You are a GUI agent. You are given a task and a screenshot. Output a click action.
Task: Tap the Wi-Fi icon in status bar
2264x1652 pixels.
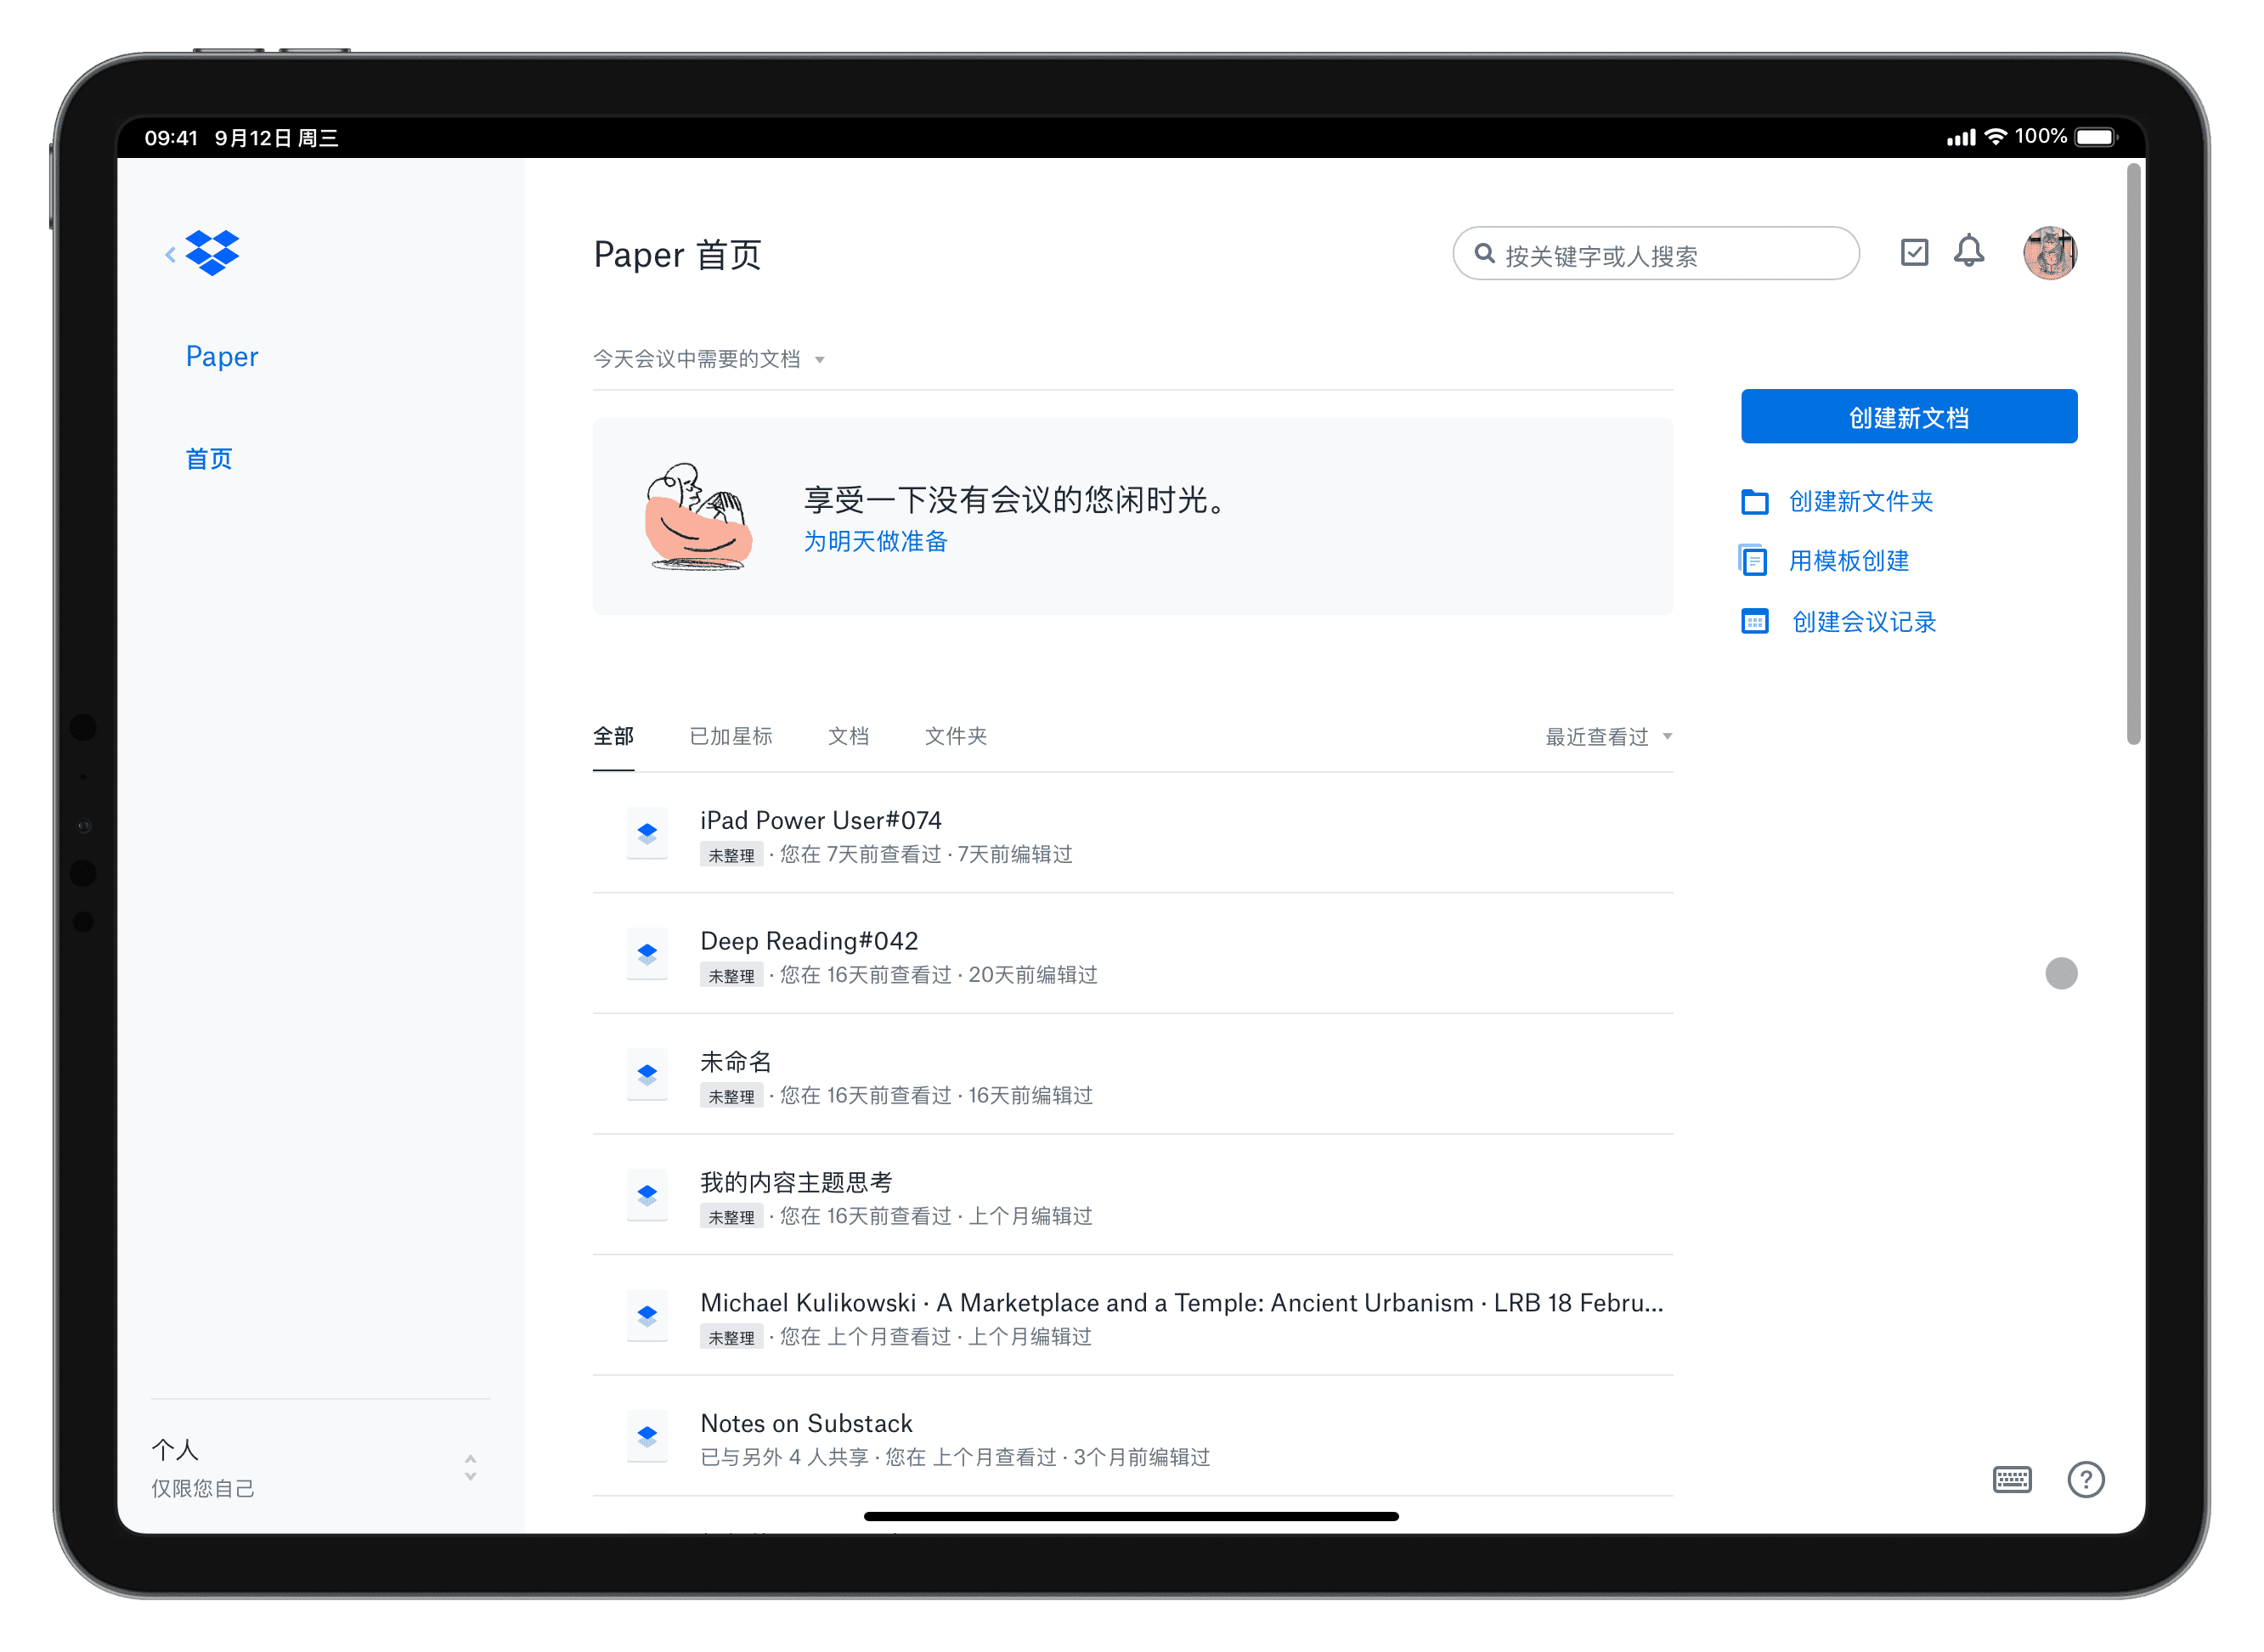coord(1996,137)
